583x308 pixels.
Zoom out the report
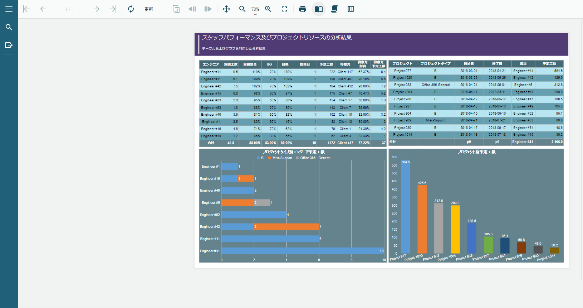(242, 9)
